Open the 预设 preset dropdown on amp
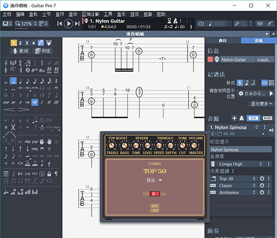The image size is (277, 238). [x=154, y=181]
